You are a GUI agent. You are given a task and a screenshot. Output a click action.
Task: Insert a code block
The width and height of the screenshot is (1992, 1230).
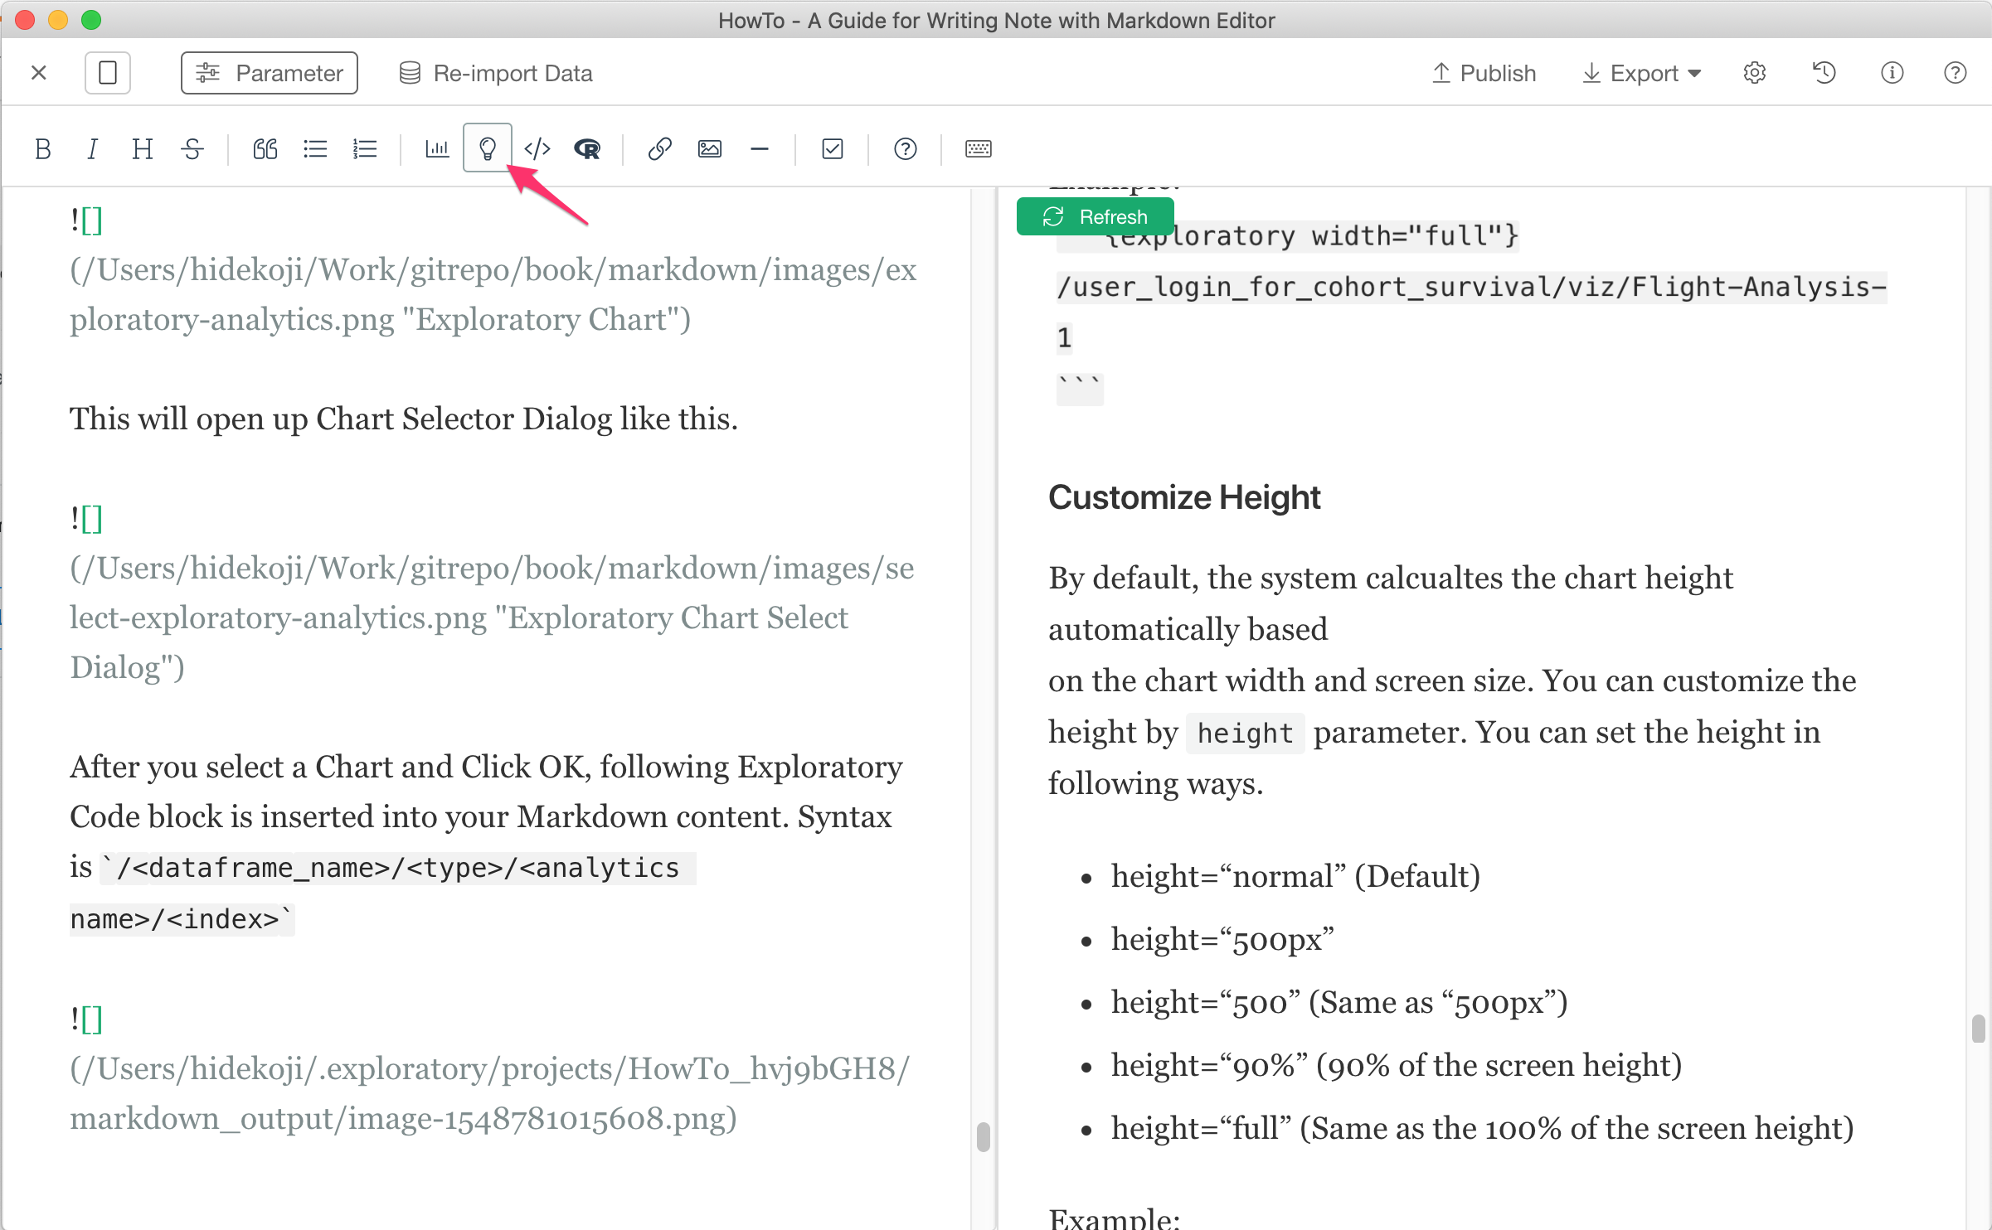(537, 149)
